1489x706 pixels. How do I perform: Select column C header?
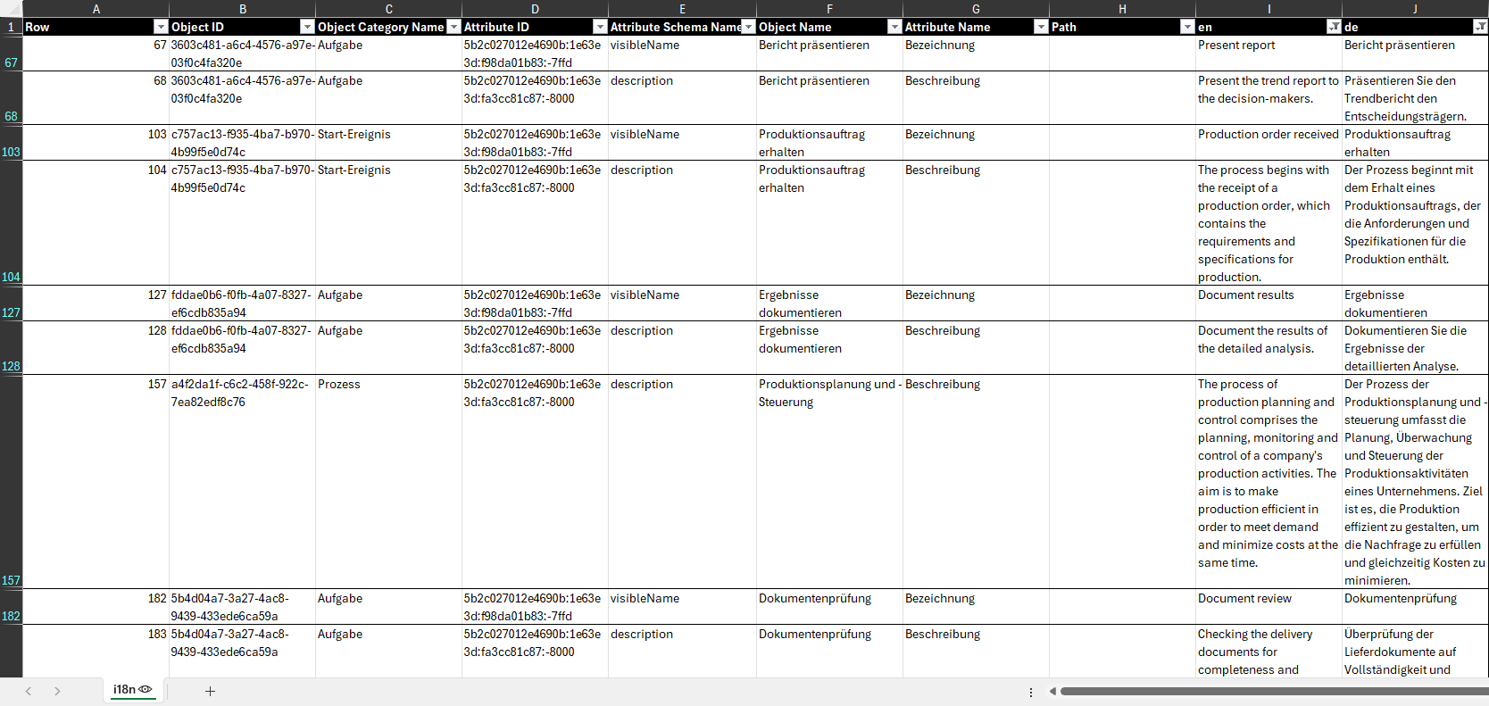[x=389, y=9]
